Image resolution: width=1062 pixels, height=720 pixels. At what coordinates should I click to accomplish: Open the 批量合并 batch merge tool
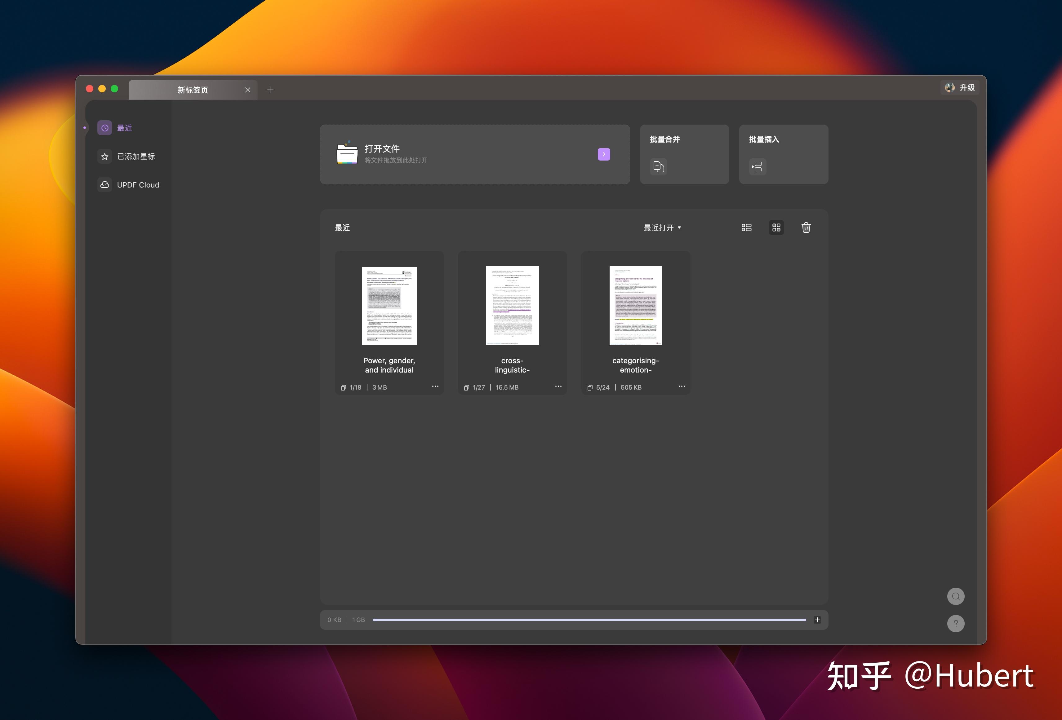[684, 154]
